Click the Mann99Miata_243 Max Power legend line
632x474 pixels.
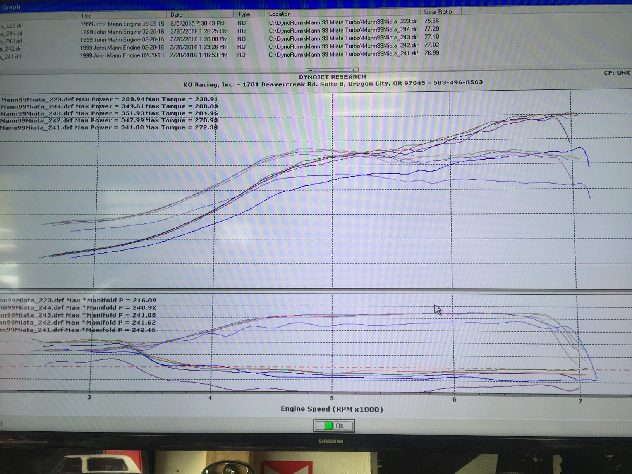pyautogui.click(x=109, y=113)
